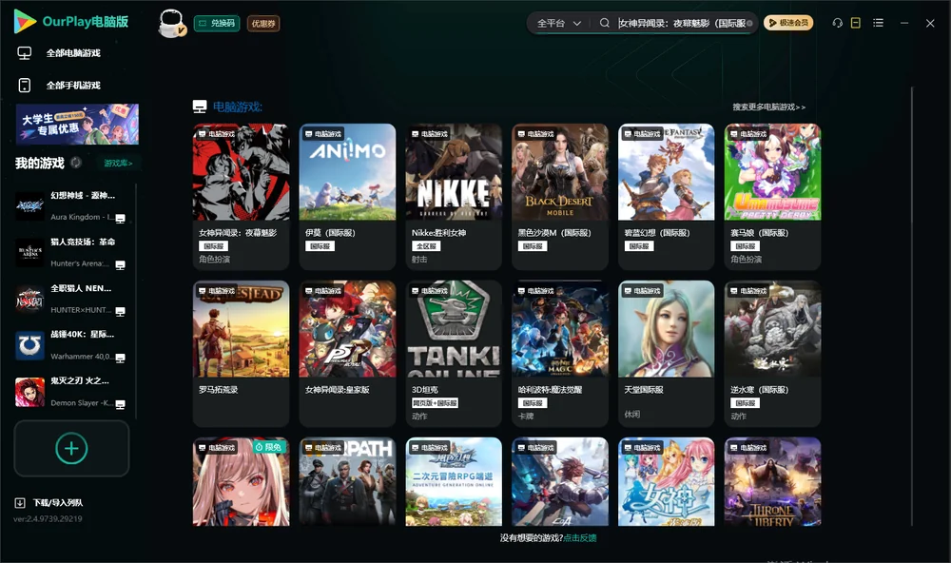Image resolution: width=951 pixels, height=563 pixels.
Task: Open 下载/导入列队 queue
Action: [x=58, y=503]
